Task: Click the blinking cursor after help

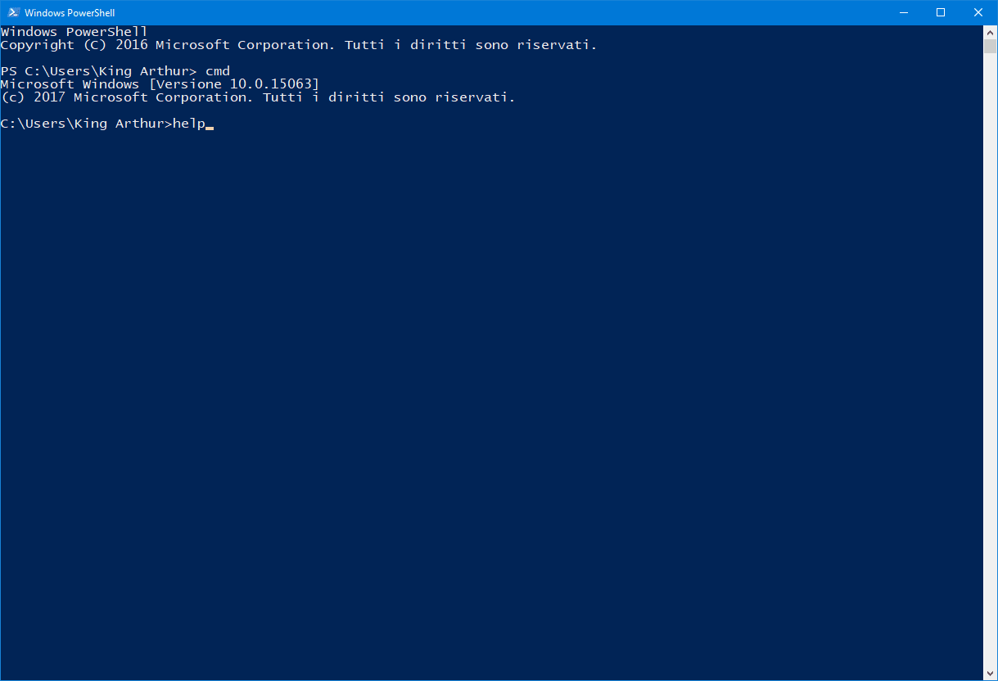Action: (x=210, y=128)
